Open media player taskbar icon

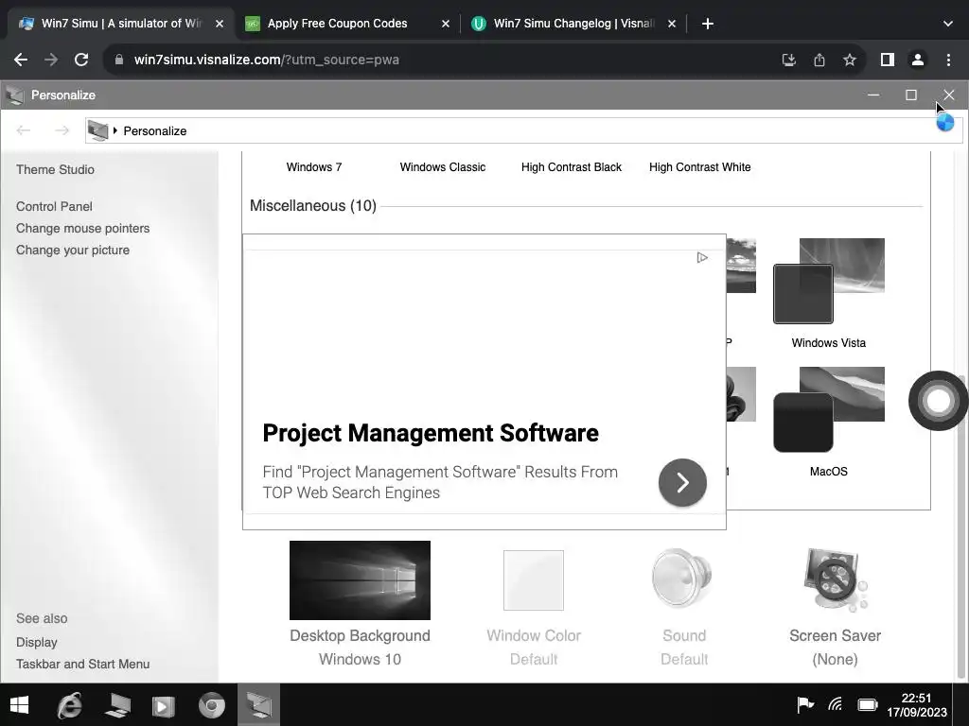click(164, 705)
